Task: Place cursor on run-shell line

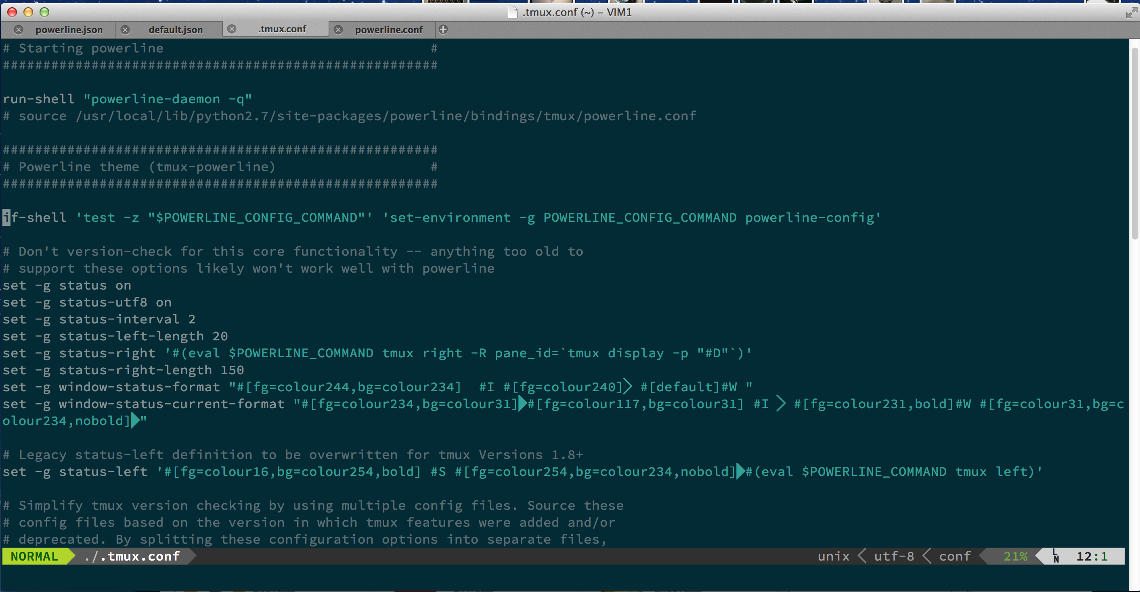Action: [x=38, y=99]
